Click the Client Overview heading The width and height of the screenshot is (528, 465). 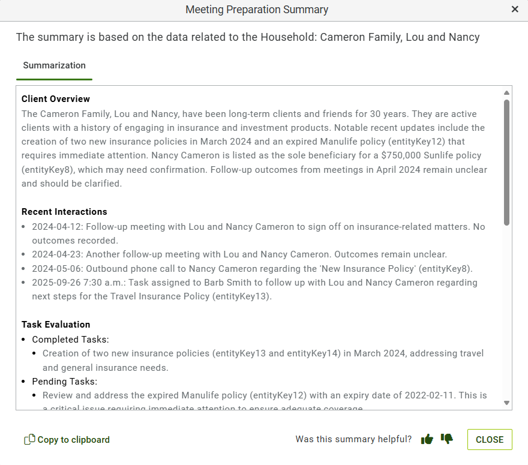[x=56, y=99]
